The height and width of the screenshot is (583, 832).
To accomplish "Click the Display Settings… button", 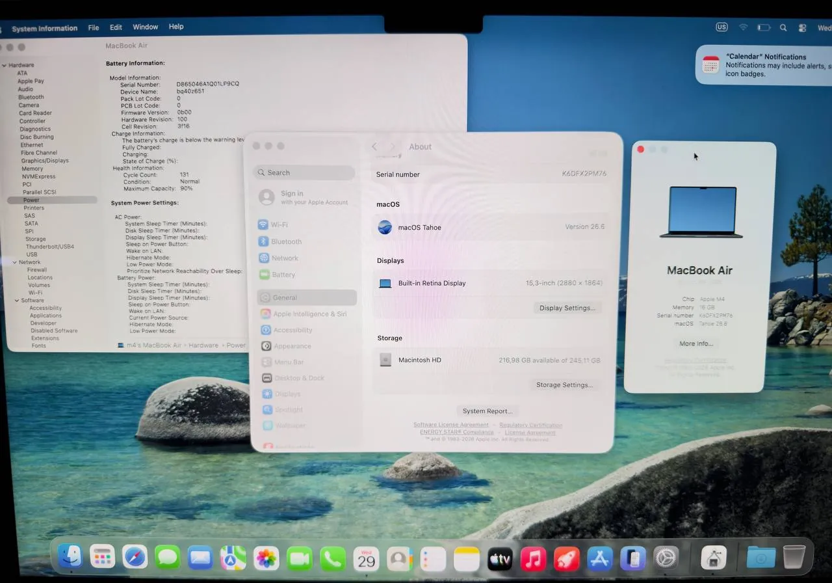I will 567,308.
